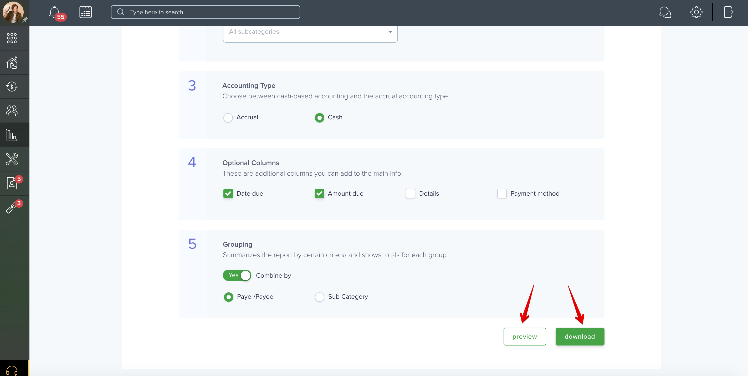Uncheck the Date due column

click(x=228, y=194)
